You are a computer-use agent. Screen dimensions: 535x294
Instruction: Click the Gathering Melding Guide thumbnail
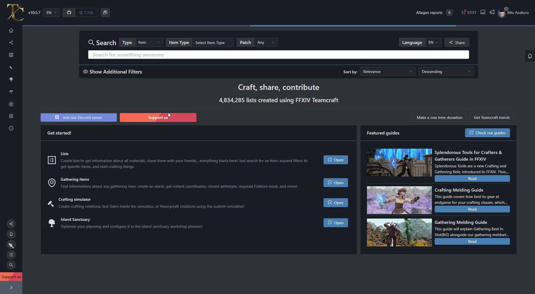pos(399,232)
